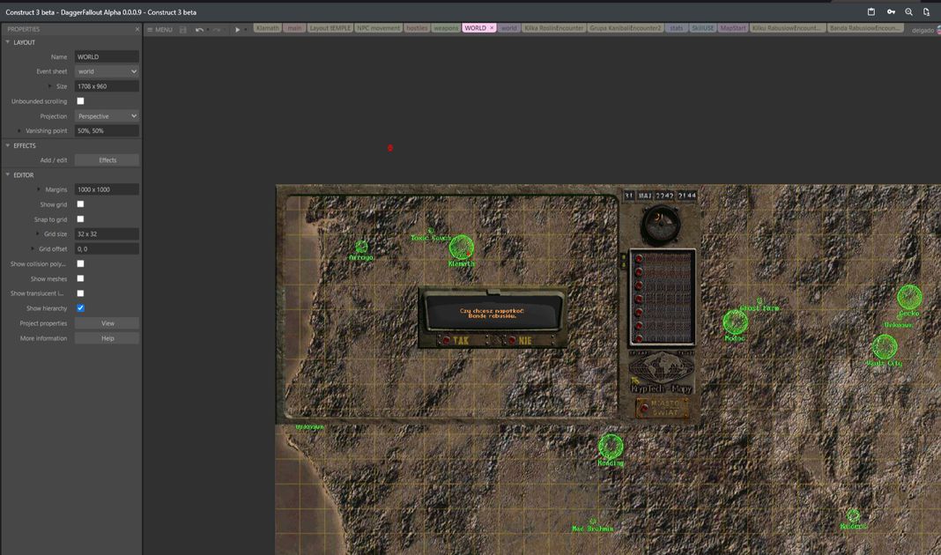Click the Project properties View button

point(107,323)
